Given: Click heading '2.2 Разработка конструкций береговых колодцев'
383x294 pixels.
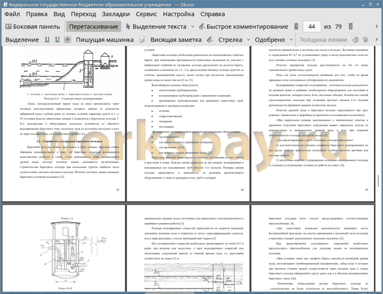Looking at the screenshot, I should pos(69,141).
